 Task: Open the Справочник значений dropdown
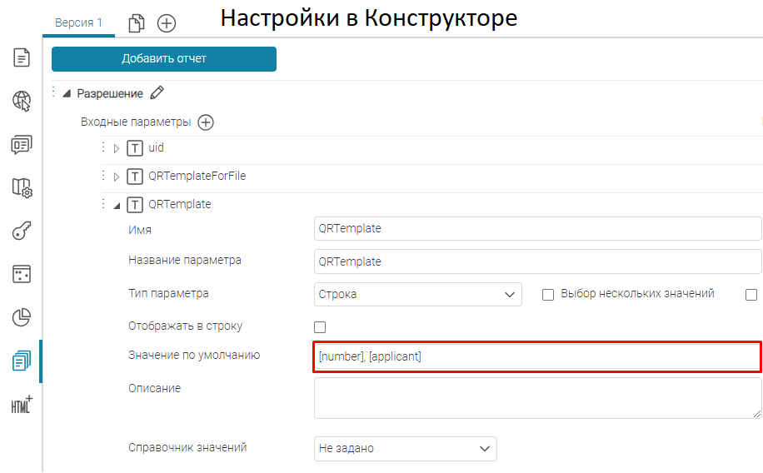[405, 448]
